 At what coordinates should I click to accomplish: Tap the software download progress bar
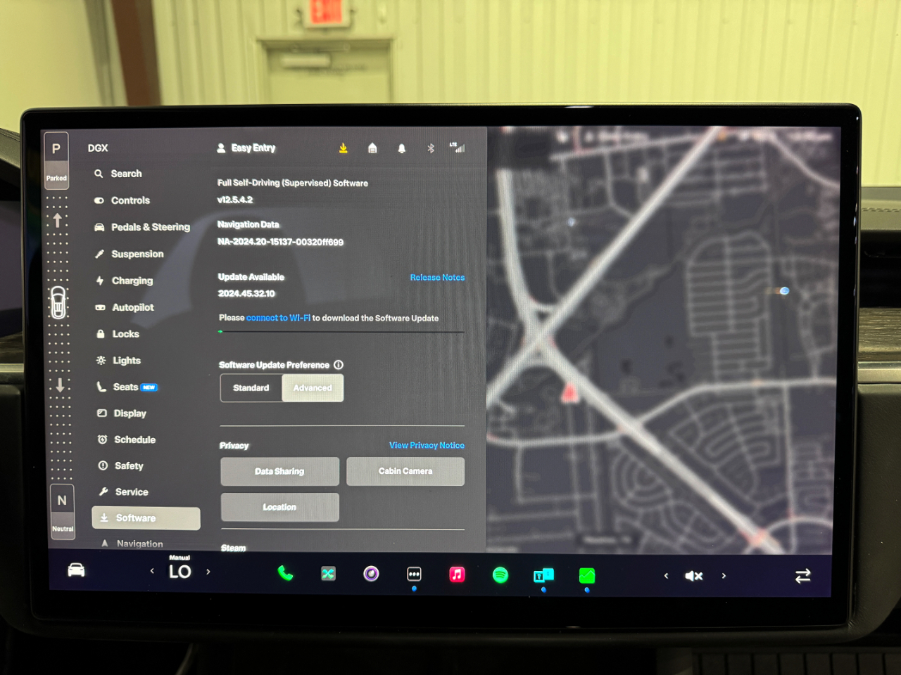click(341, 332)
